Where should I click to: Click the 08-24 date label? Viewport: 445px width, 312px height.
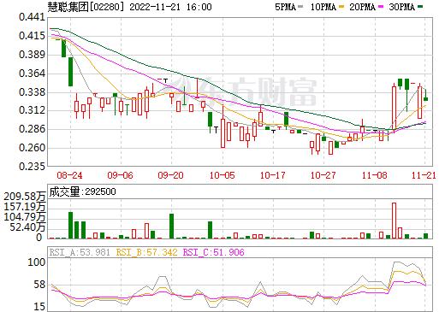pos(69,175)
